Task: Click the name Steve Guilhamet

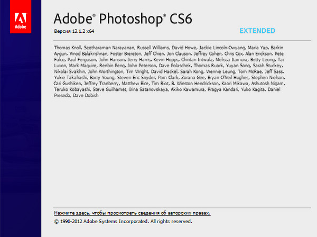Action: click(108, 90)
